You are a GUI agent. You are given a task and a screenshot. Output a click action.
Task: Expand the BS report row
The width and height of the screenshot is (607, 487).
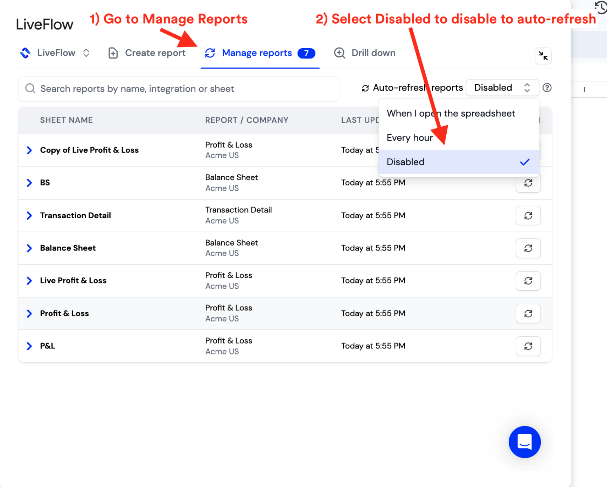[29, 183]
